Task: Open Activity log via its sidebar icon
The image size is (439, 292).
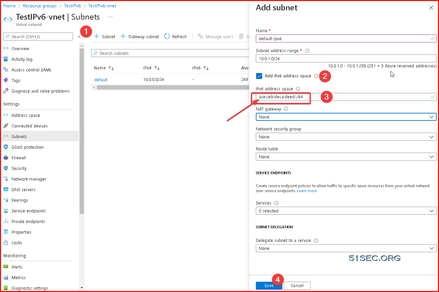Action: [x=6, y=59]
